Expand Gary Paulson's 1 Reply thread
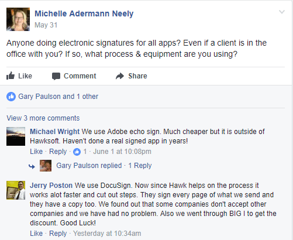This screenshot has width=293, height=240. 140,166
